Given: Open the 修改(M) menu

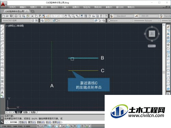Looking at the screenshot, I should click(98, 7).
